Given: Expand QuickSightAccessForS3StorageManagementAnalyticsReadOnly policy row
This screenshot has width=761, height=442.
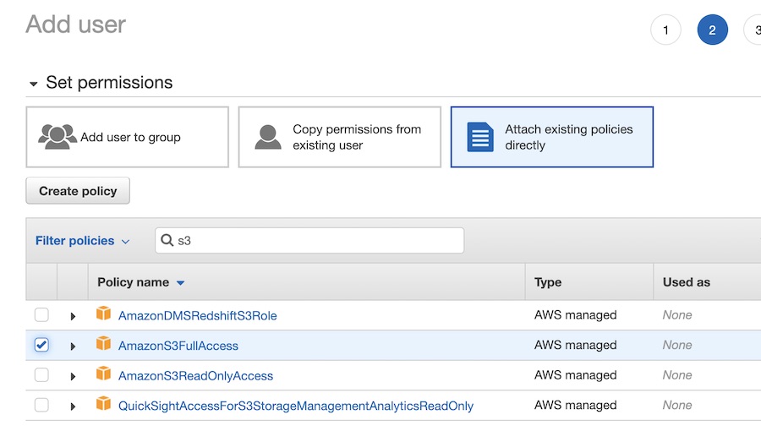Looking at the screenshot, I should coord(73,407).
